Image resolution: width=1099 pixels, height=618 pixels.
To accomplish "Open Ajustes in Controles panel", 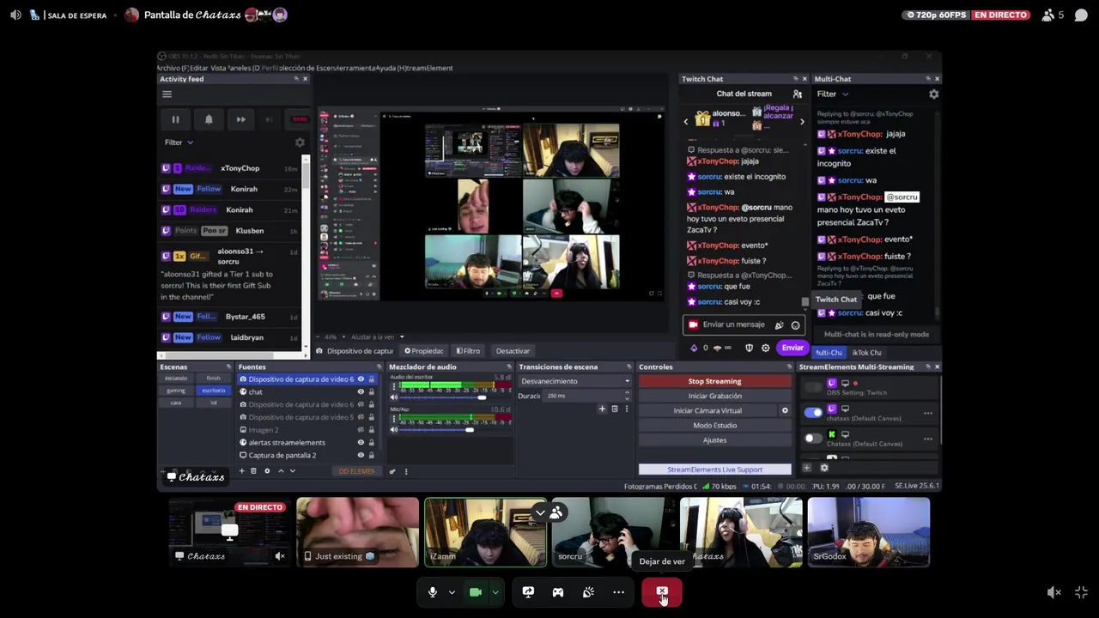I will (714, 439).
